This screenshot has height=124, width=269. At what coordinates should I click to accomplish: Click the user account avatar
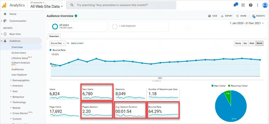265,5
